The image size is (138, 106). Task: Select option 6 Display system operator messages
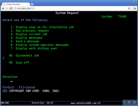click(40, 45)
